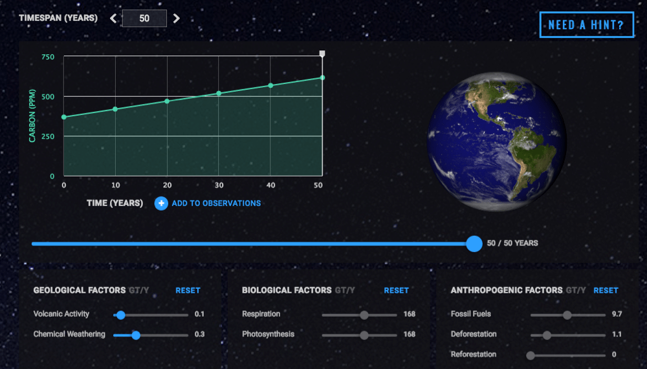This screenshot has width=647, height=369.
Task: Click the 'BIOLOGICAL FACTORS' heading
Action: coord(287,290)
